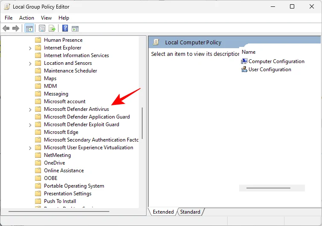
Task: Close the Local Group Policy Editor window
Action: click(311, 6)
